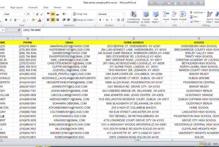Apply Percent Style
The height and width of the screenshot is (147, 219).
click(x=107, y=20)
